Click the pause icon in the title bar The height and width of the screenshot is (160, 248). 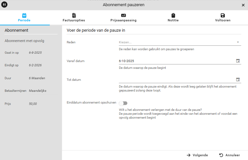[5, 5]
